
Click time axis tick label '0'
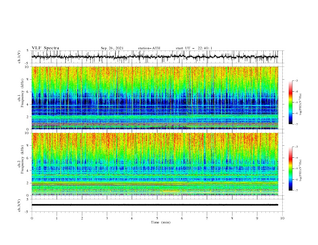(x=32, y=218)
